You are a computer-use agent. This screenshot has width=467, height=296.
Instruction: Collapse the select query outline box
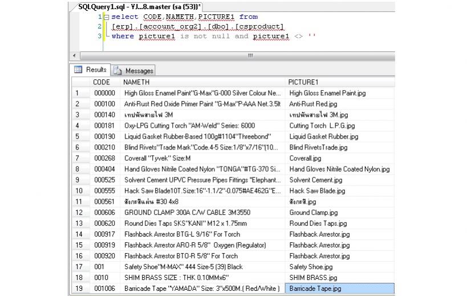pyautogui.click(x=106, y=17)
